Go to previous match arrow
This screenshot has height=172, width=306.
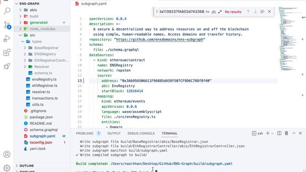[248, 11]
